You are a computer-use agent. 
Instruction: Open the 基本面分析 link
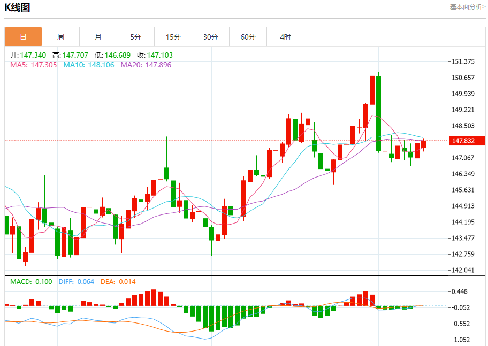pyautogui.click(x=467, y=7)
